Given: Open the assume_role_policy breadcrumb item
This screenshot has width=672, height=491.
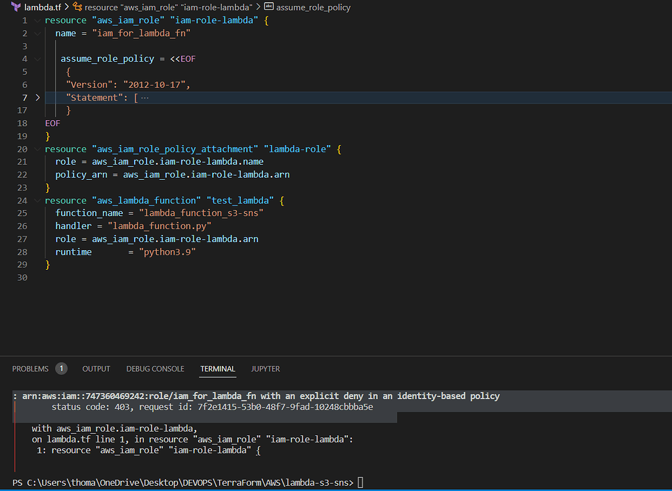Looking at the screenshot, I should click(x=313, y=7).
